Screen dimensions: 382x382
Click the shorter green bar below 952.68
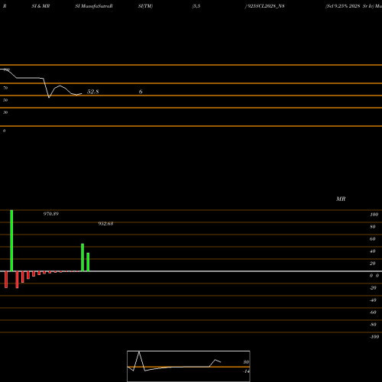tap(88, 262)
